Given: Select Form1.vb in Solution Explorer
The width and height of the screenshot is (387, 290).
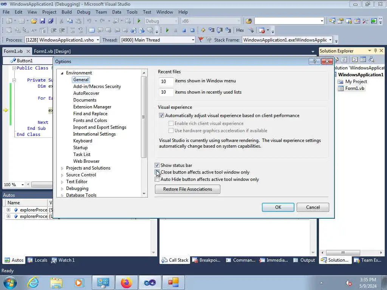Looking at the screenshot, I should (x=351, y=88).
